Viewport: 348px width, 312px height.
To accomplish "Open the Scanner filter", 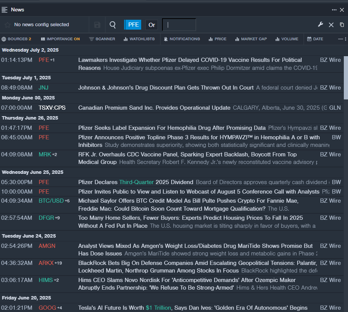I will 102,39.
